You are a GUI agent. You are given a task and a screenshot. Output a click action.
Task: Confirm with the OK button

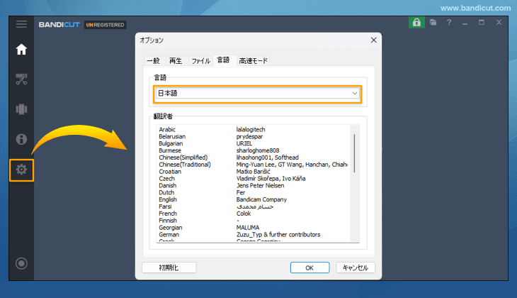pyautogui.click(x=309, y=267)
